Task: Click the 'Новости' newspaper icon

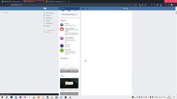Action: (44, 16)
